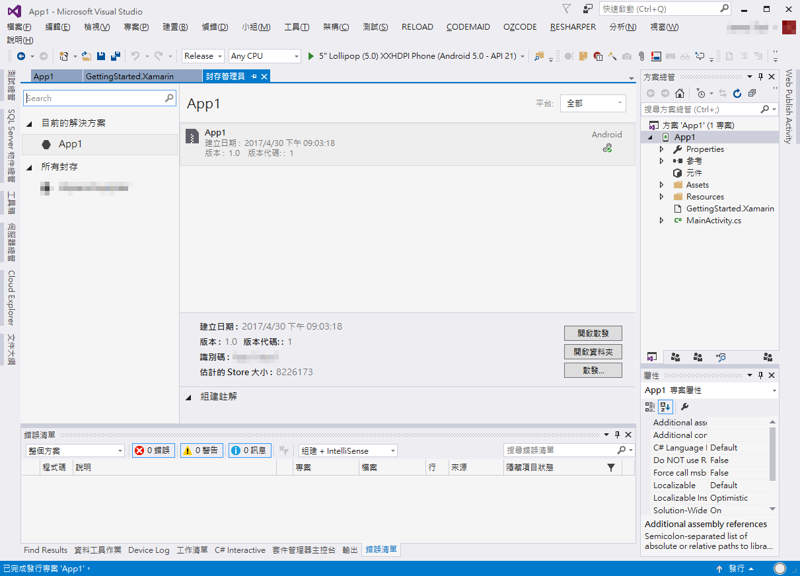Collapse the 目前的解決方案 section
This screenshot has height=576, width=800.
pyautogui.click(x=29, y=124)
